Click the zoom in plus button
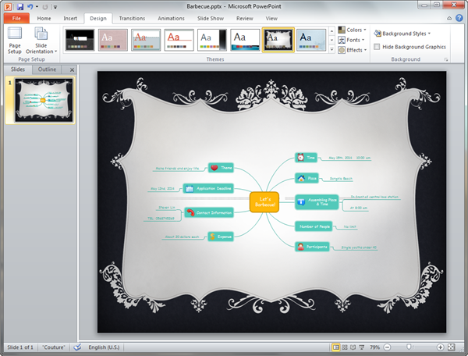The image size is (468, 356). pyautogui.click(x=441, y=347)
